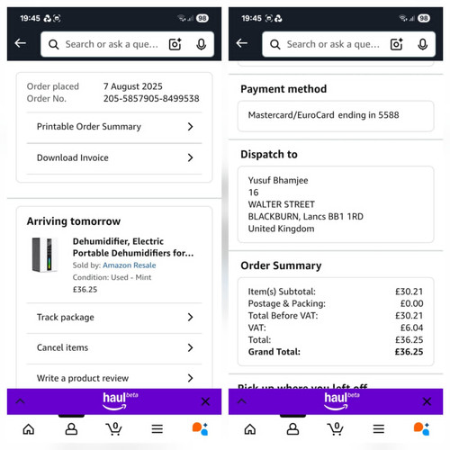Start voice search on right screen
The height and width of the screenshot is (450, 450).
pos(423,44)
